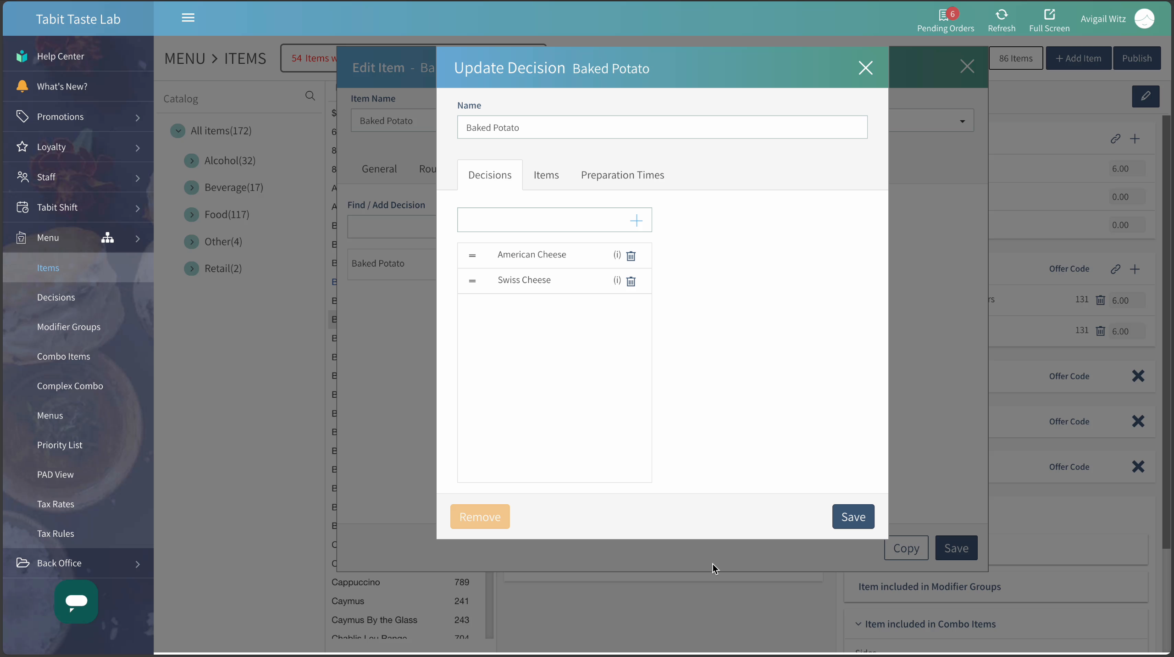
Task: Switch to the Items tab
Action: click(546, 175)
